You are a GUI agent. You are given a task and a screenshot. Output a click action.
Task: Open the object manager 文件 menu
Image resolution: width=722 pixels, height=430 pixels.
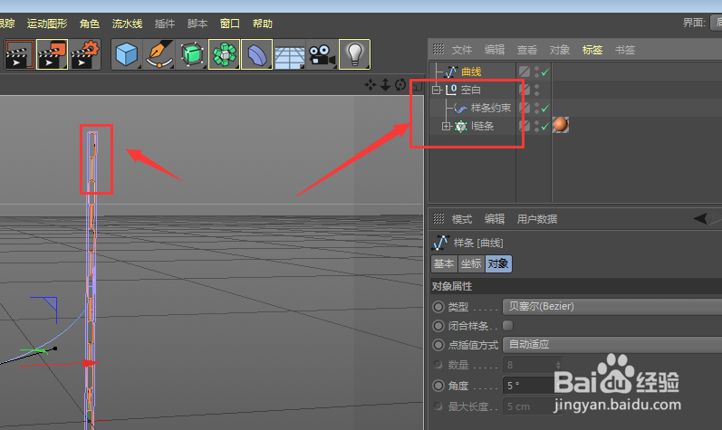462,50
